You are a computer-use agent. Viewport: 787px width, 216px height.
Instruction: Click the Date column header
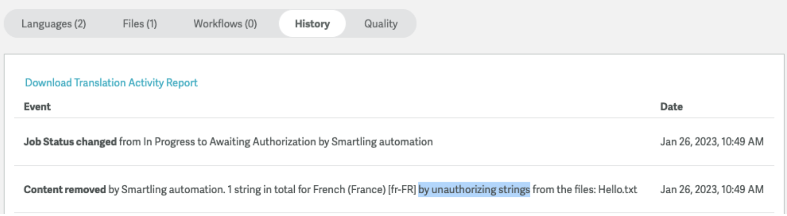click(x=671, y=107)
